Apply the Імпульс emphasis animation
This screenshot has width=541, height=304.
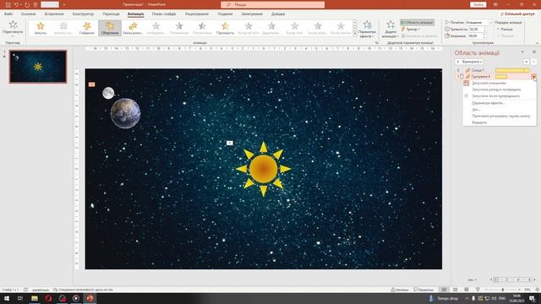click(x=41, y=28)
